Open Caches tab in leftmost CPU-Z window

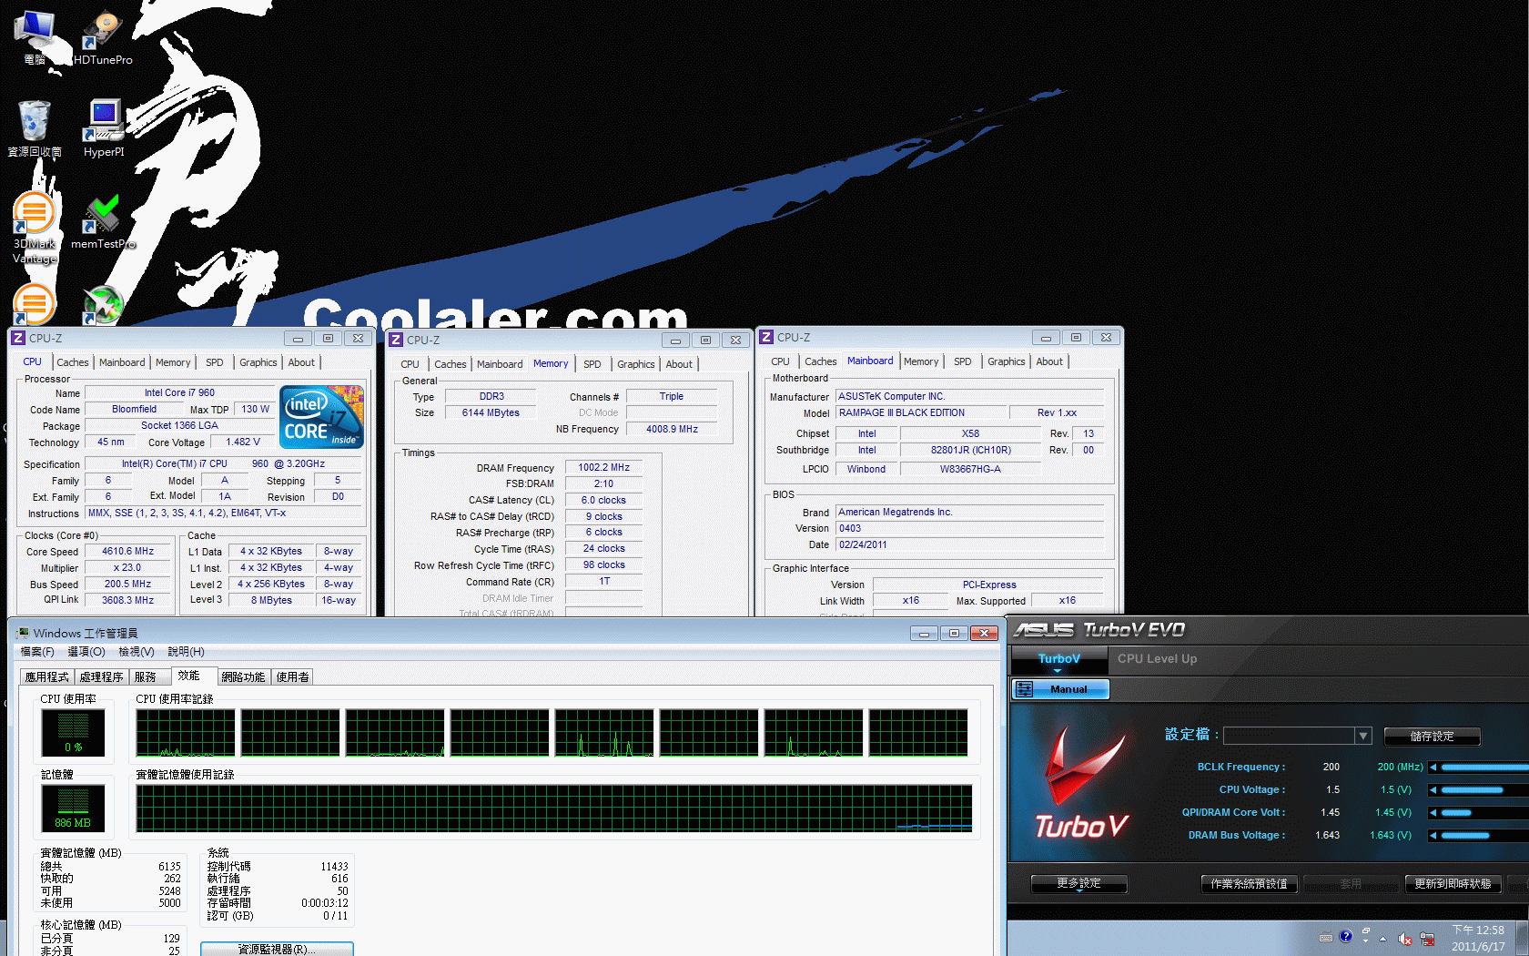73,362
